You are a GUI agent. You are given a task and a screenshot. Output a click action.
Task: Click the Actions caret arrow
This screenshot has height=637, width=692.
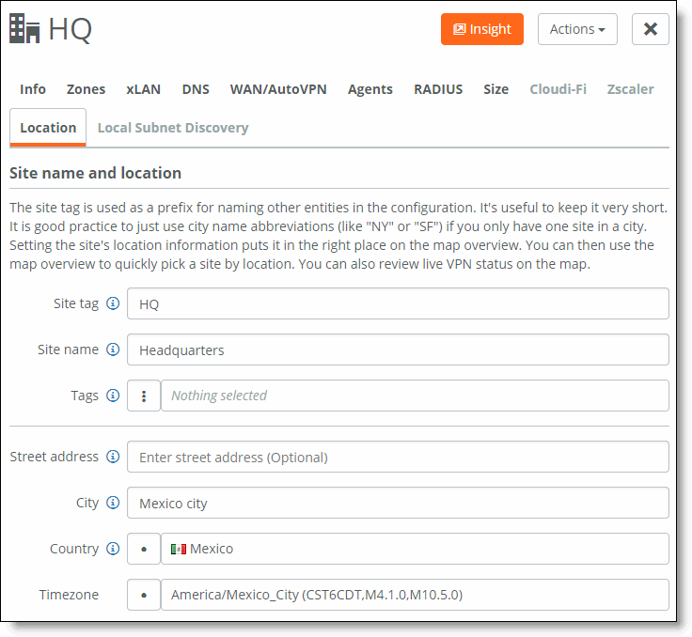tap(602, 30)
